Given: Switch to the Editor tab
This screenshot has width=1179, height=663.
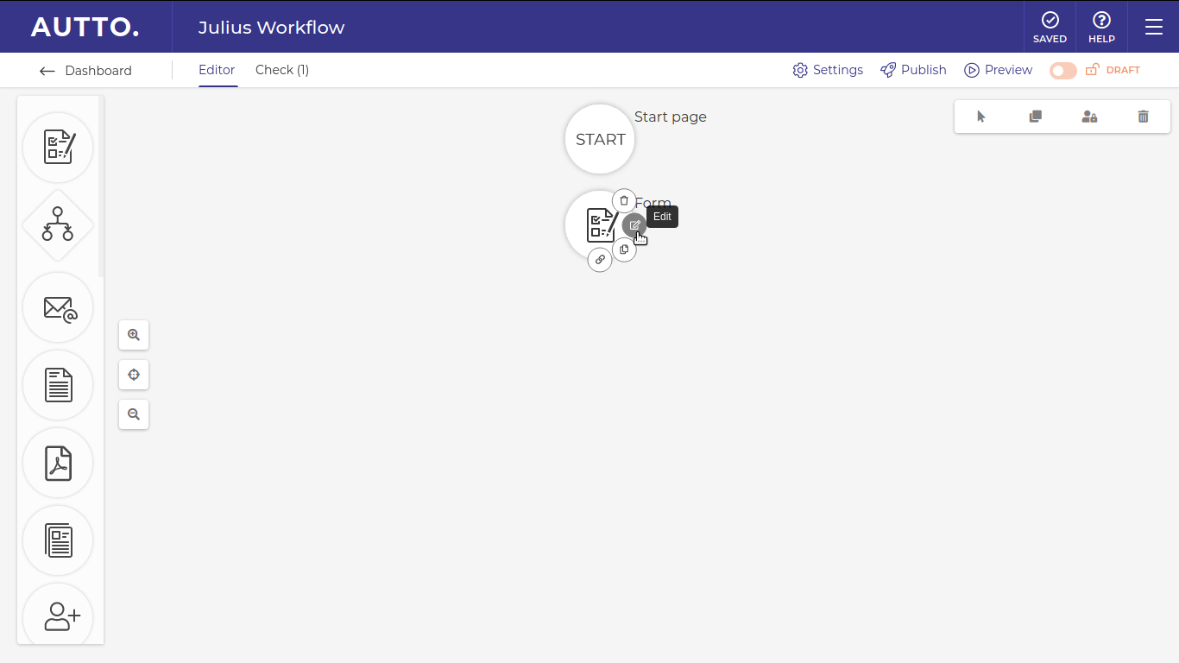Looking at the screenshot, I should (217, 70).
